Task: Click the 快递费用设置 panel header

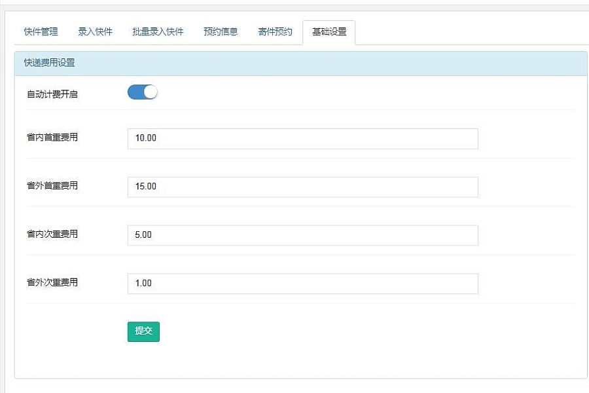Action: tap(300, 63)
